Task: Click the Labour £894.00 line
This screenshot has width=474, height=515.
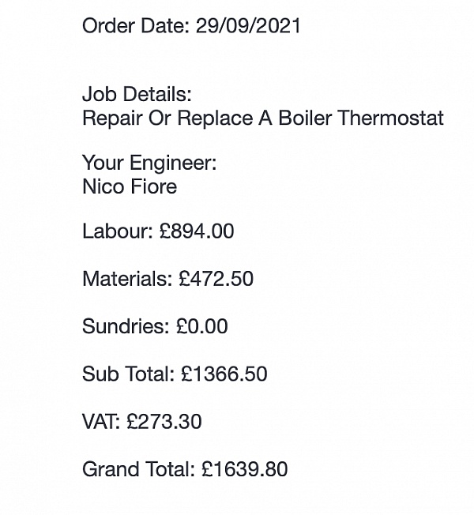Action: 158,231
